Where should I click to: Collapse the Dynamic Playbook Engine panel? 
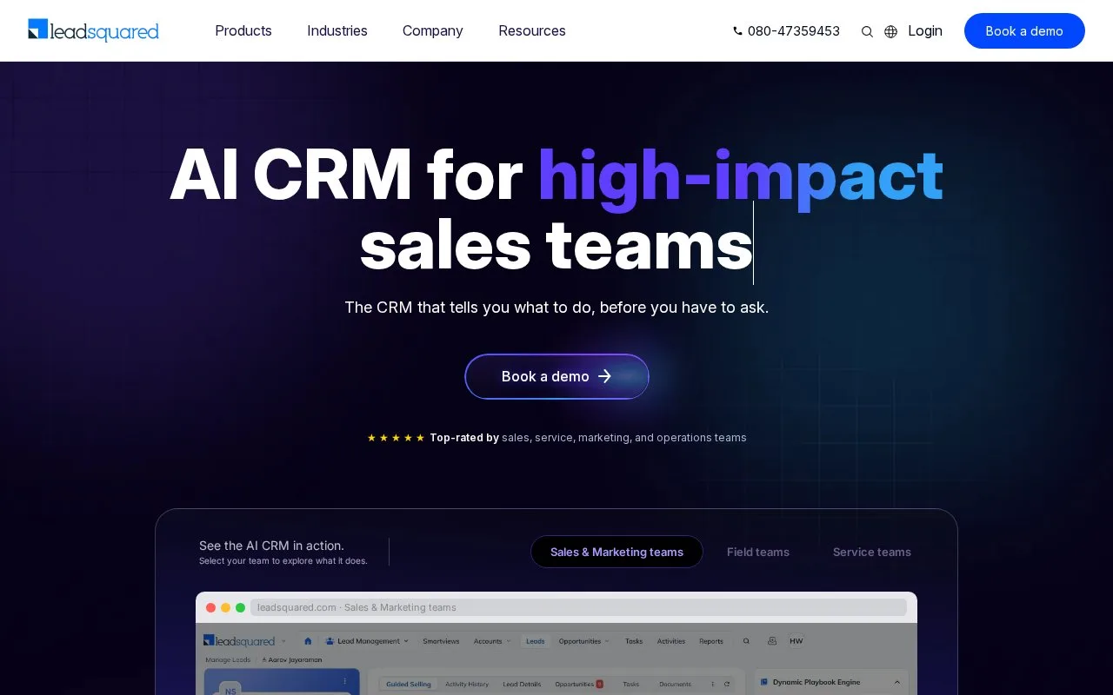[897, 682]
